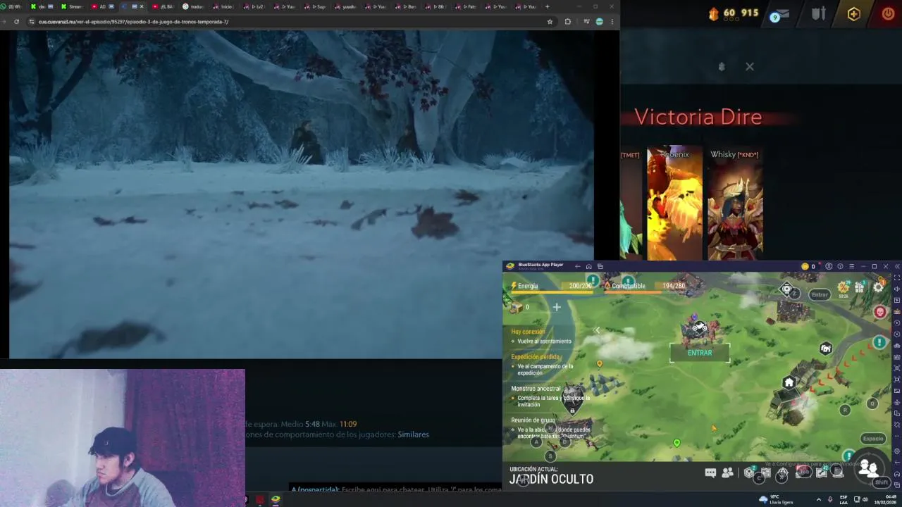This screenshot has width=902, height=507.
Task: Show hidden tray icons chevron in taskbar
Action: 818,499
